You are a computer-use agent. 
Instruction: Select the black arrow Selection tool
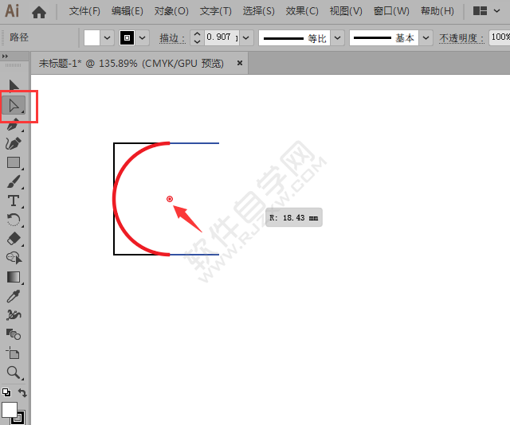pos(14,85)
